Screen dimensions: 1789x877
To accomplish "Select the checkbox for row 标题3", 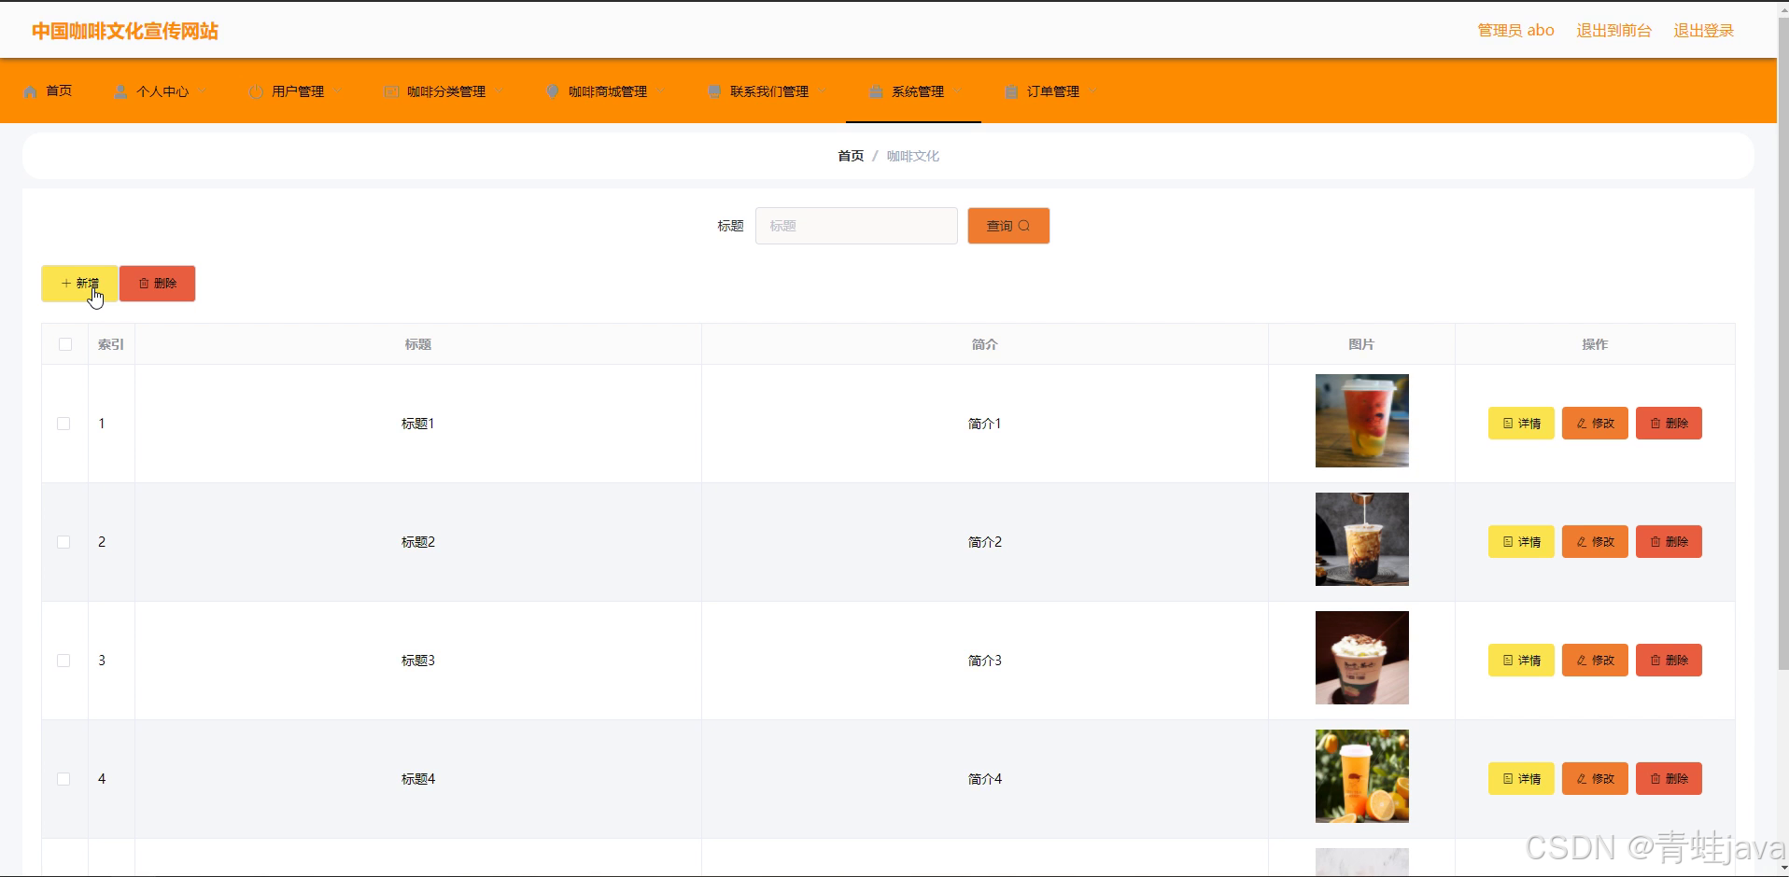I will click(x=63, y=661).
